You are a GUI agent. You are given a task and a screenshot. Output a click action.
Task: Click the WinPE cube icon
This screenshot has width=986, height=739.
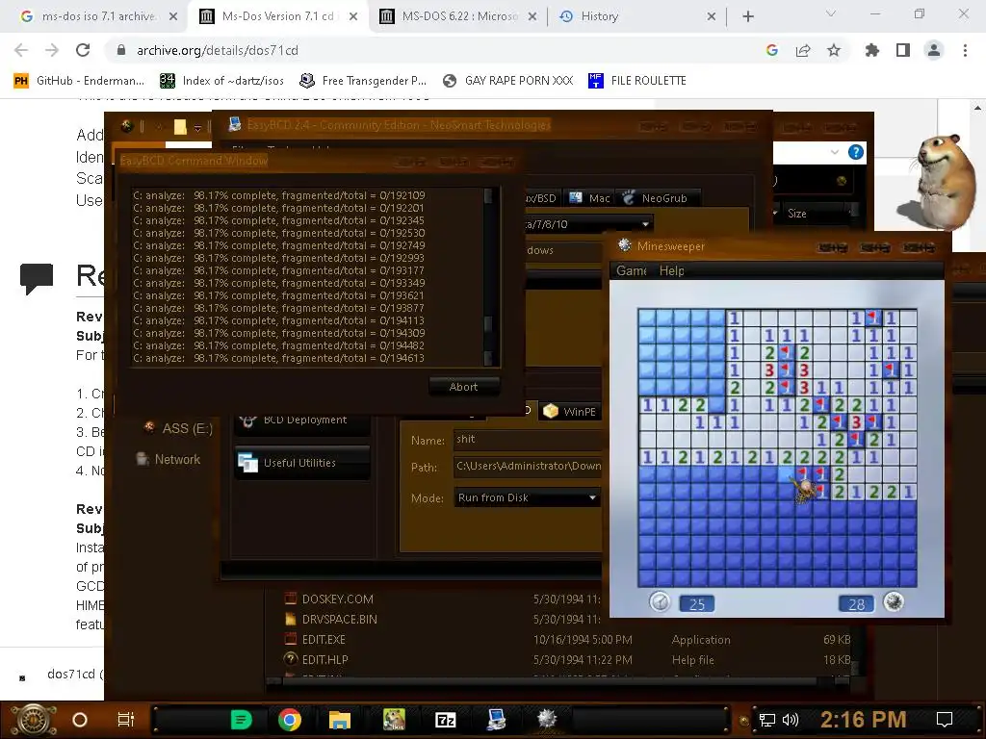[550, 411]
